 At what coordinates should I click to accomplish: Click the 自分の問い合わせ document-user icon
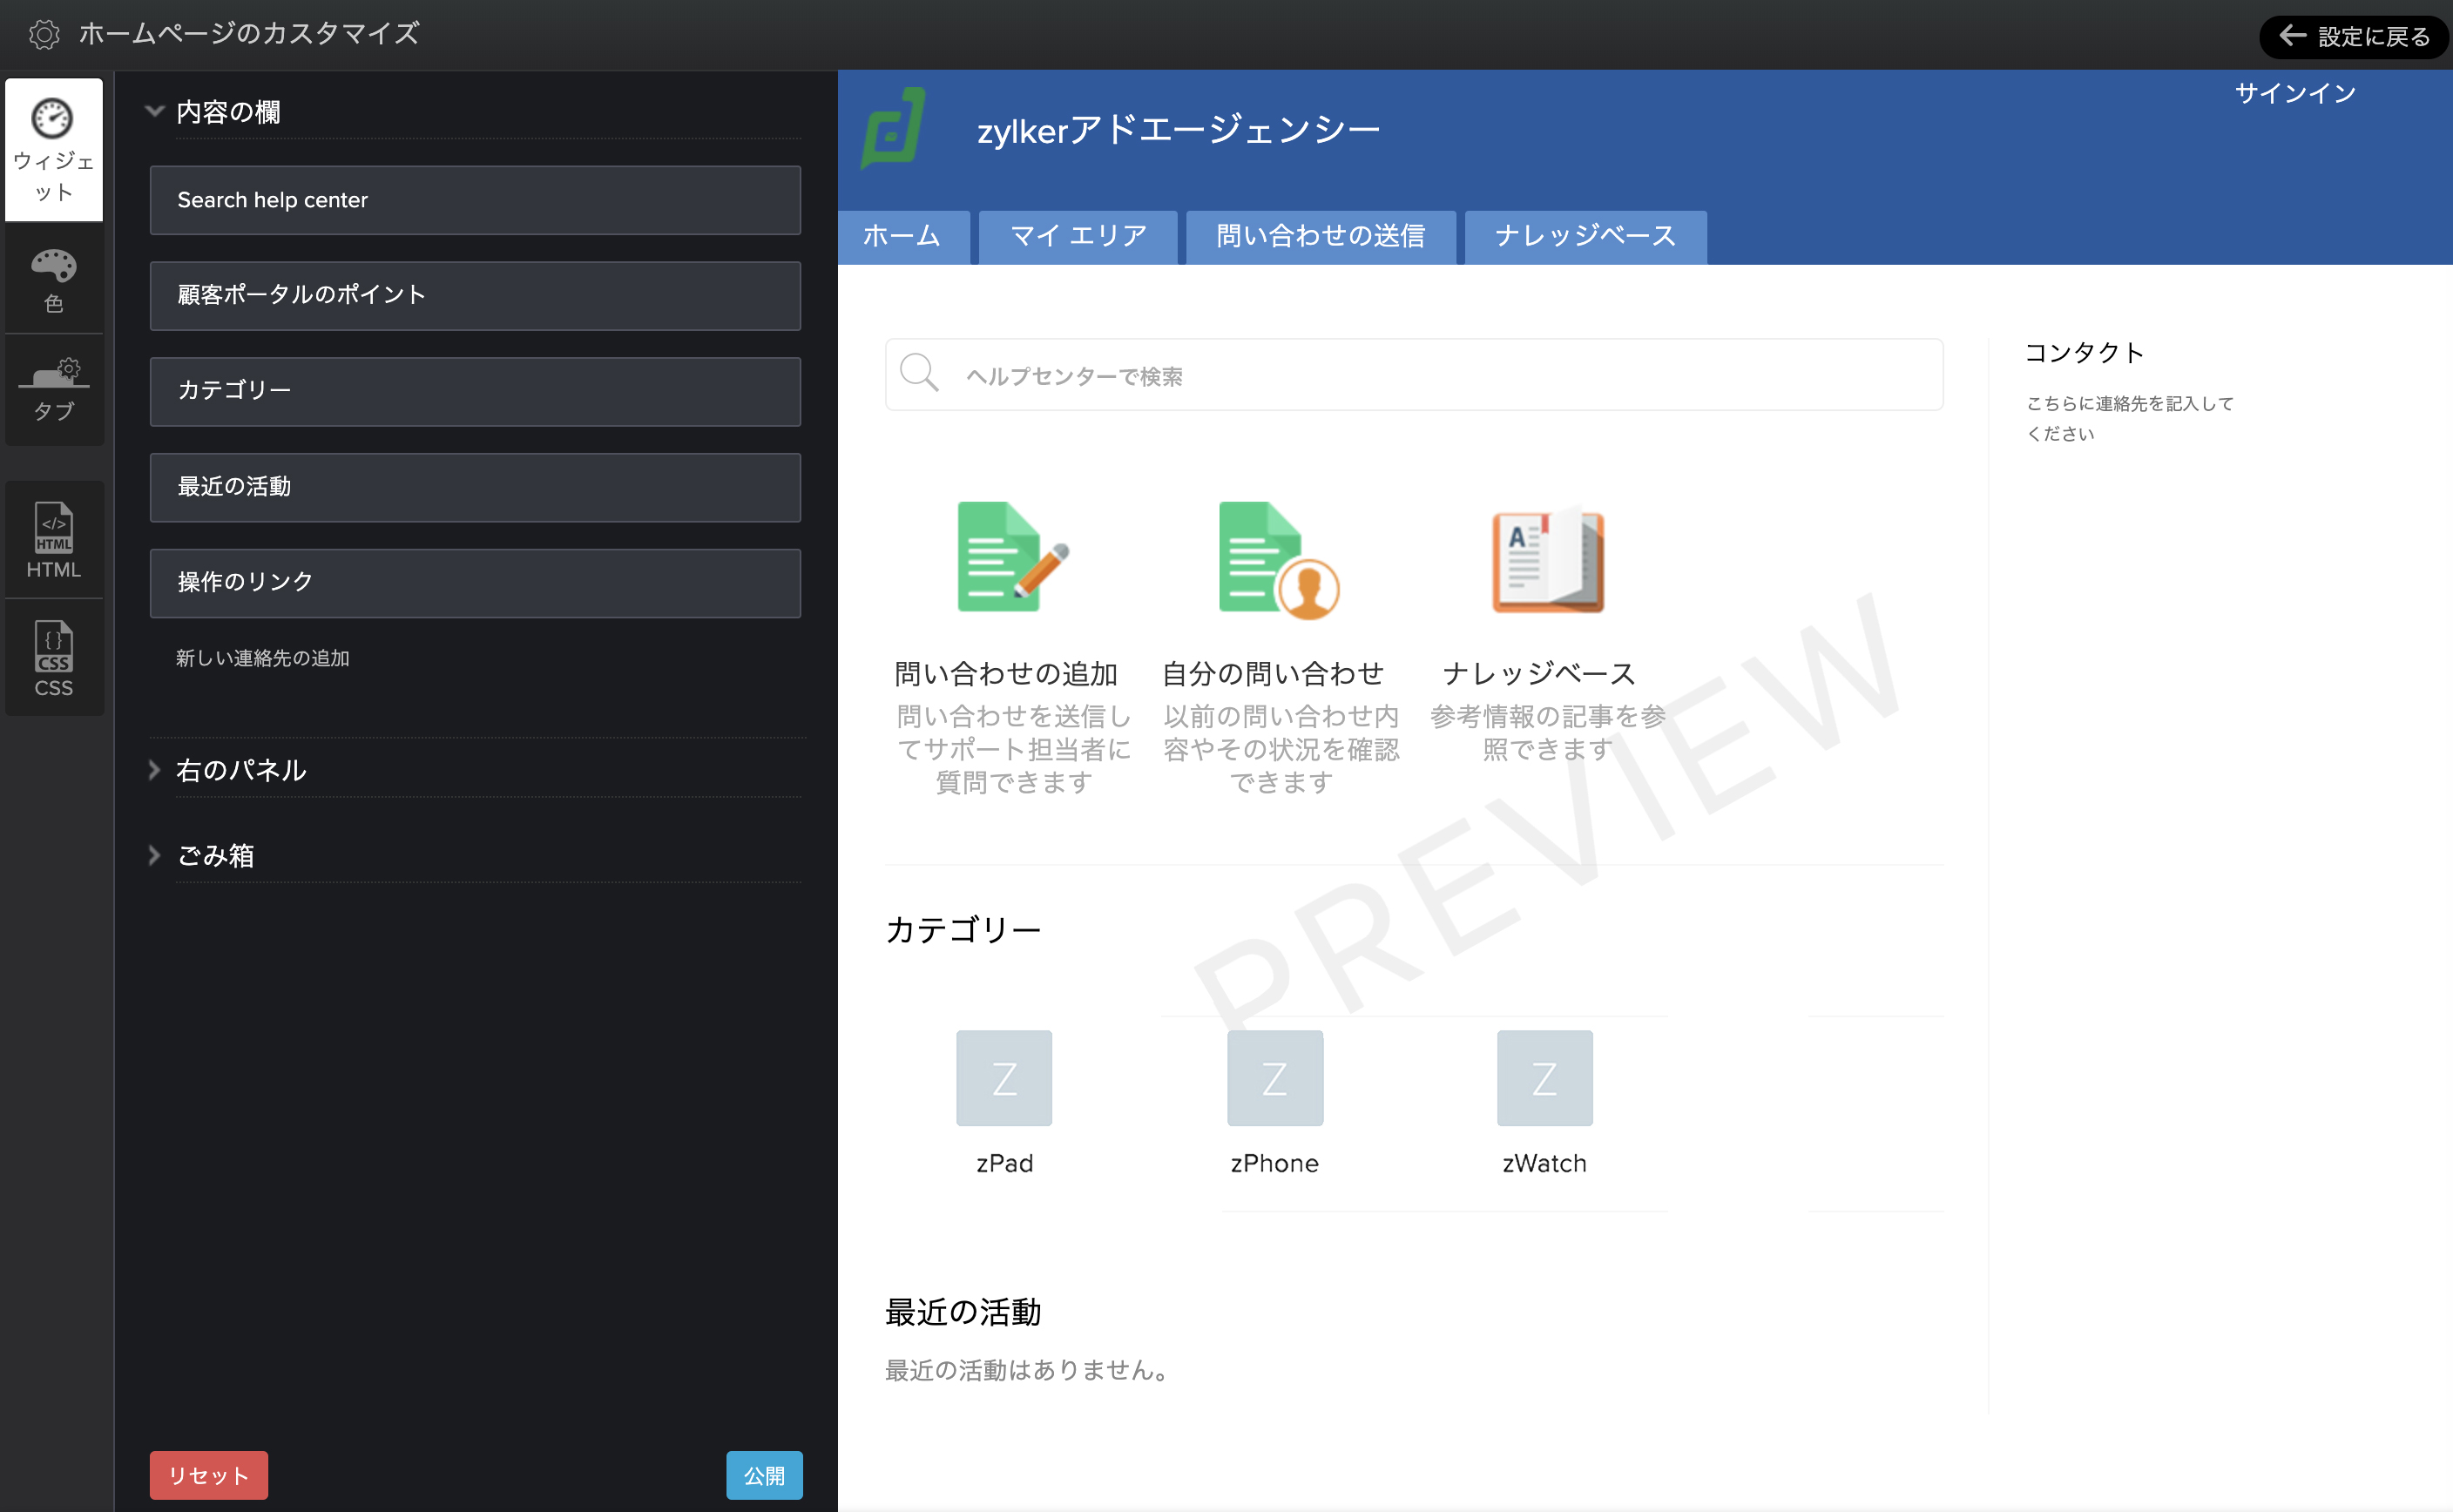coord(1279,560)
